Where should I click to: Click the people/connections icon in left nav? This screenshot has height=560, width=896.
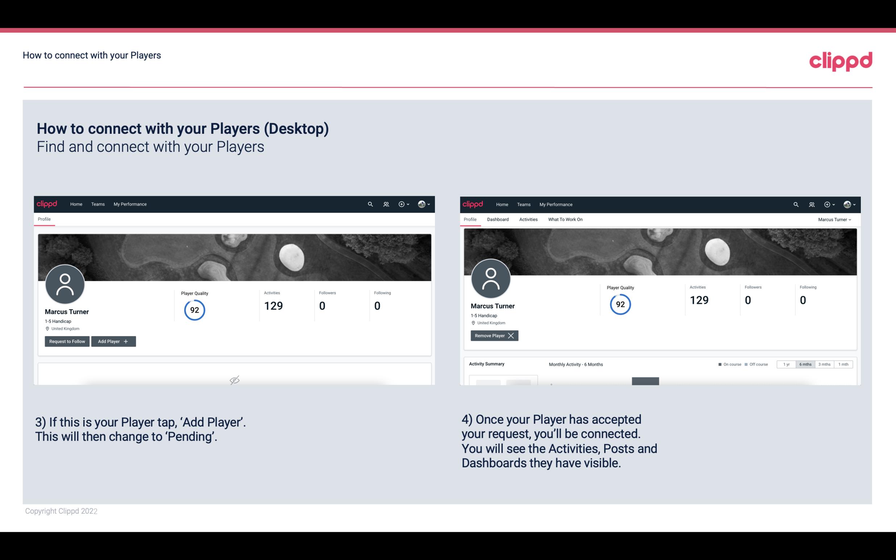[385, 204]
